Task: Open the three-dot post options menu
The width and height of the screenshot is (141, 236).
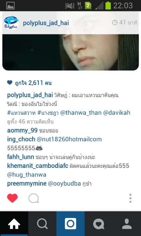Action: point(130,198)
